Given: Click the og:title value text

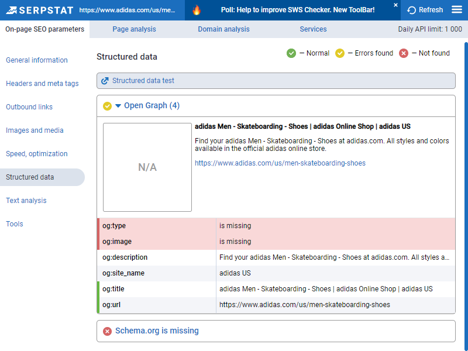Looking at the screenshot, I should [326, 289].
